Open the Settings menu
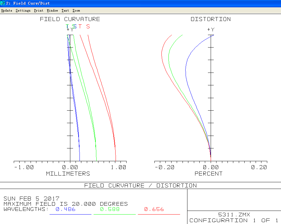281x224 pixels. click(x=23, y=10)
